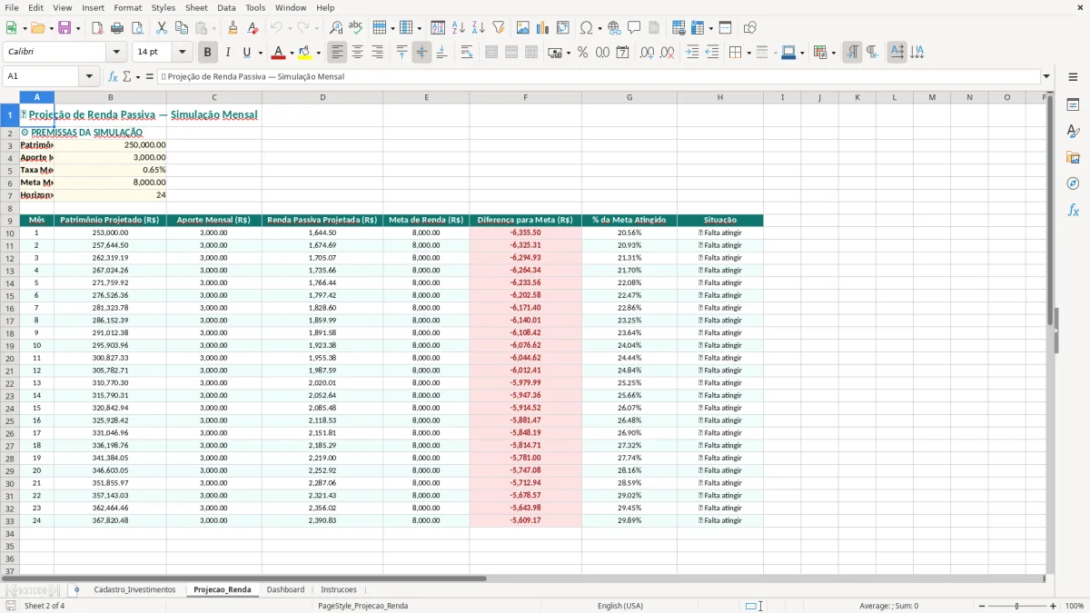Viewport: 1090px width, 613px height.
Task: Open Special Character dropdown arrow
Action: (599, 28)
